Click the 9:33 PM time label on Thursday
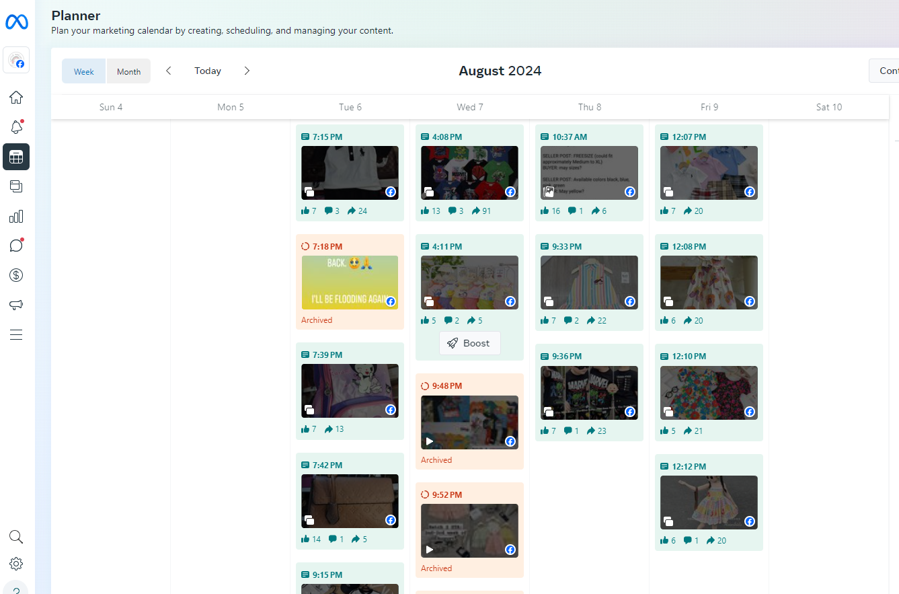This screenshot has height=594, width=899. (x=567, y=247)
